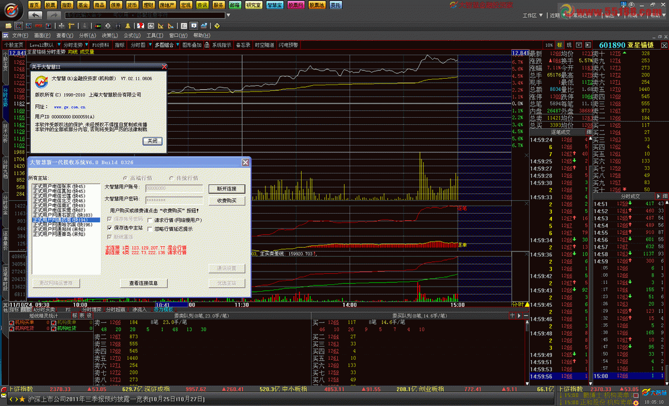Viewport: 669px width, 406px height.
Task: Click the pink 股票网 button in top bar
Action: [296, 4]
